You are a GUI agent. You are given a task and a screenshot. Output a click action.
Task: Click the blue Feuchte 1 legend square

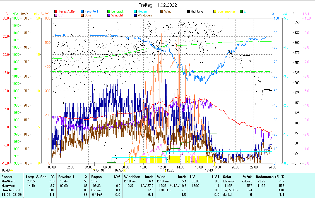point(83,12)
